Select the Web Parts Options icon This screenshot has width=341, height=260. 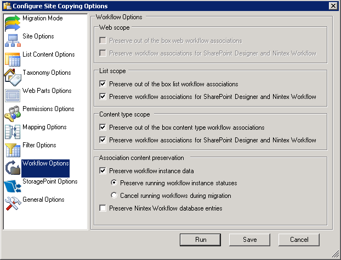pyautogui.click(x=13, y=95)
